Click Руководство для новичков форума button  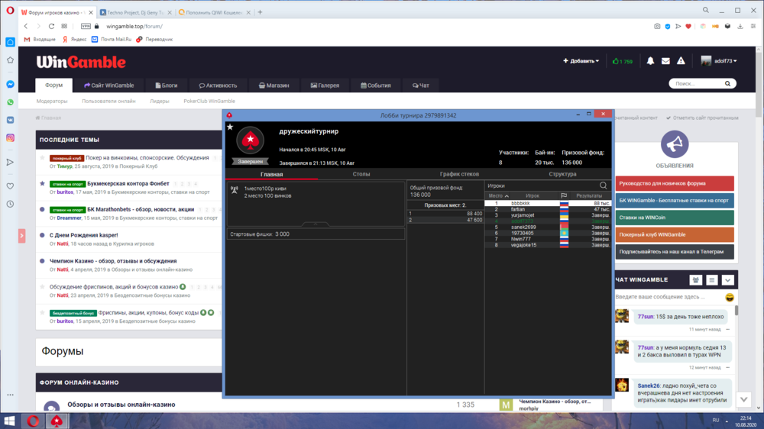[674, 183]
